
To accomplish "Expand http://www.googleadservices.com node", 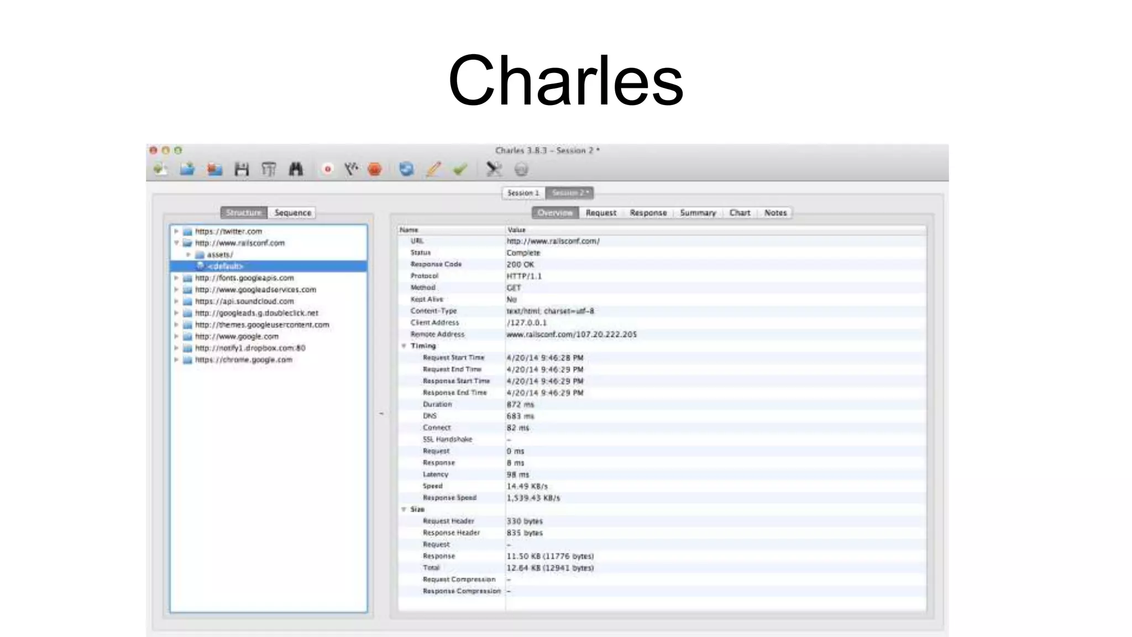I will [176, 290].
